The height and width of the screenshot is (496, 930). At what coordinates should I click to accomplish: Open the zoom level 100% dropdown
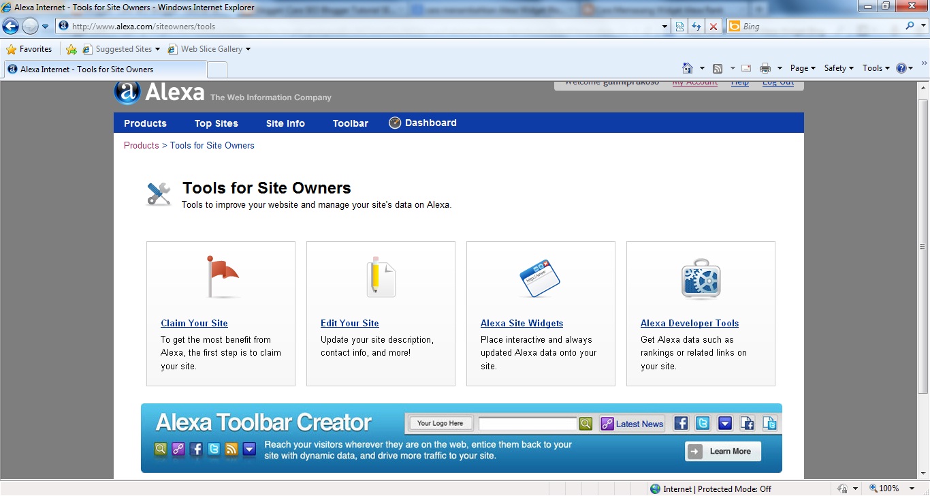[x=912, y=489]
